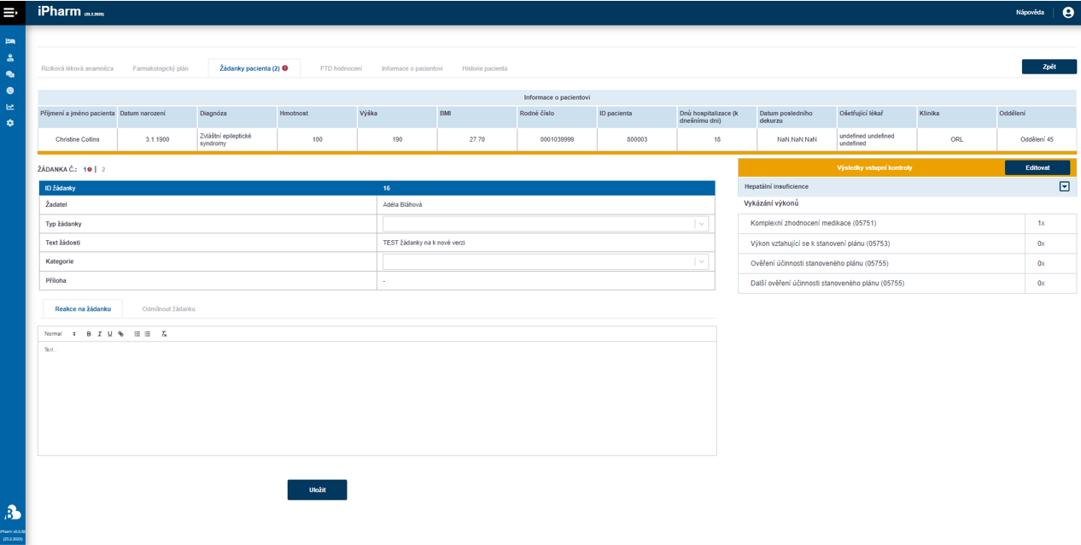The height and width of the screenshot is (545, 1081).
Task: Switch to the Odmítnout žádanku tab
Action: 168,309
